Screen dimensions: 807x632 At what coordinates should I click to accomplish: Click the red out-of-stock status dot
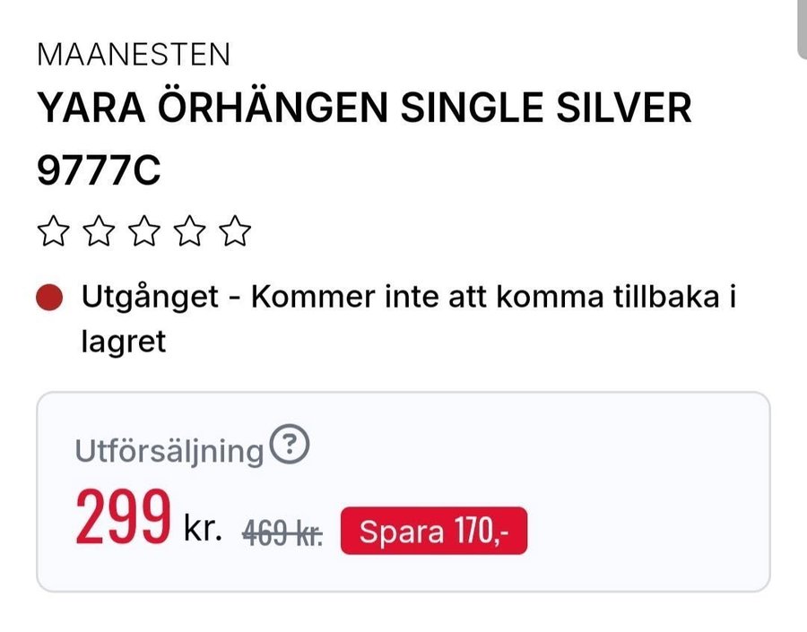(x=49, y=298)
